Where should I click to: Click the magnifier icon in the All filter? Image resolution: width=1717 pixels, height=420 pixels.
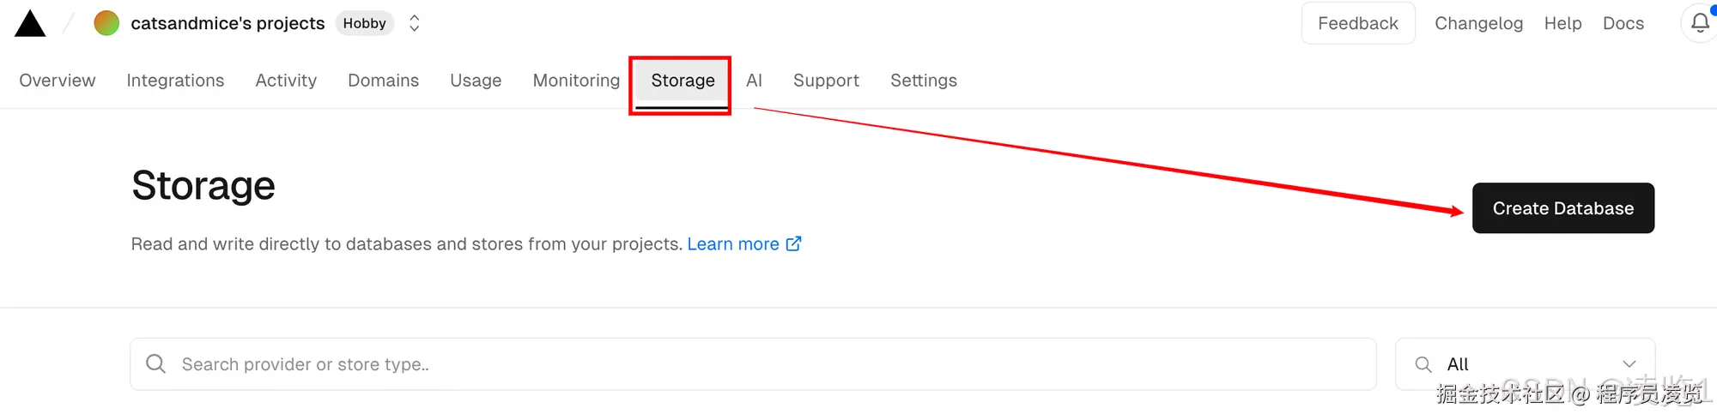1423,364
